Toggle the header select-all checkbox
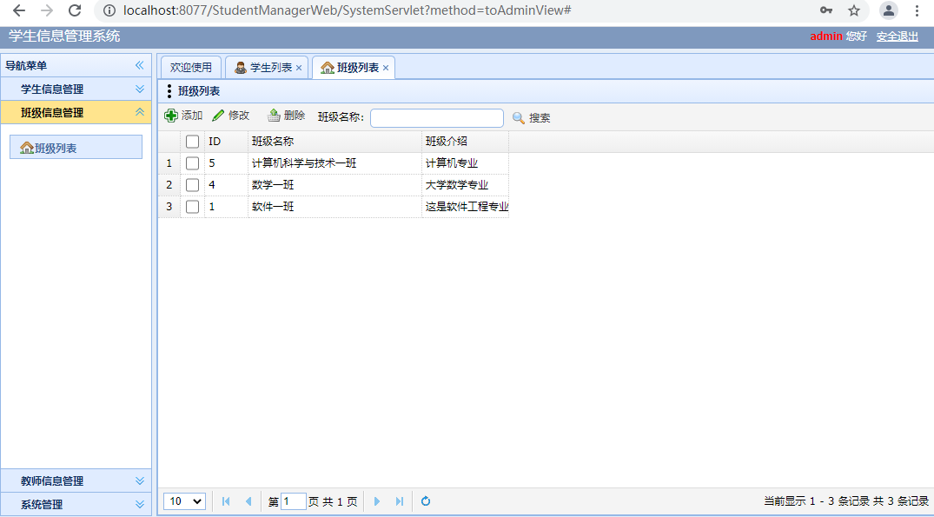The width and height of the screenshot is (934, 517). 193,142
